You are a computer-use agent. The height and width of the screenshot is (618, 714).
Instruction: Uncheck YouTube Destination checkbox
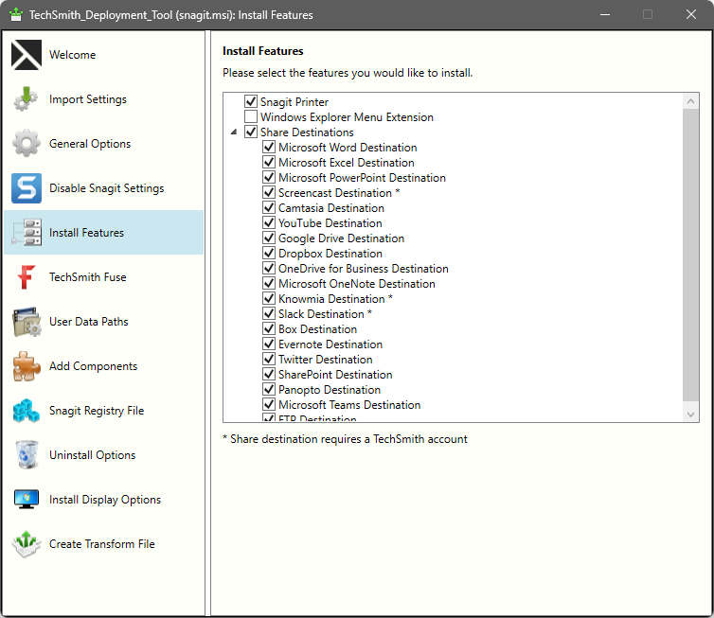(269, 223)
